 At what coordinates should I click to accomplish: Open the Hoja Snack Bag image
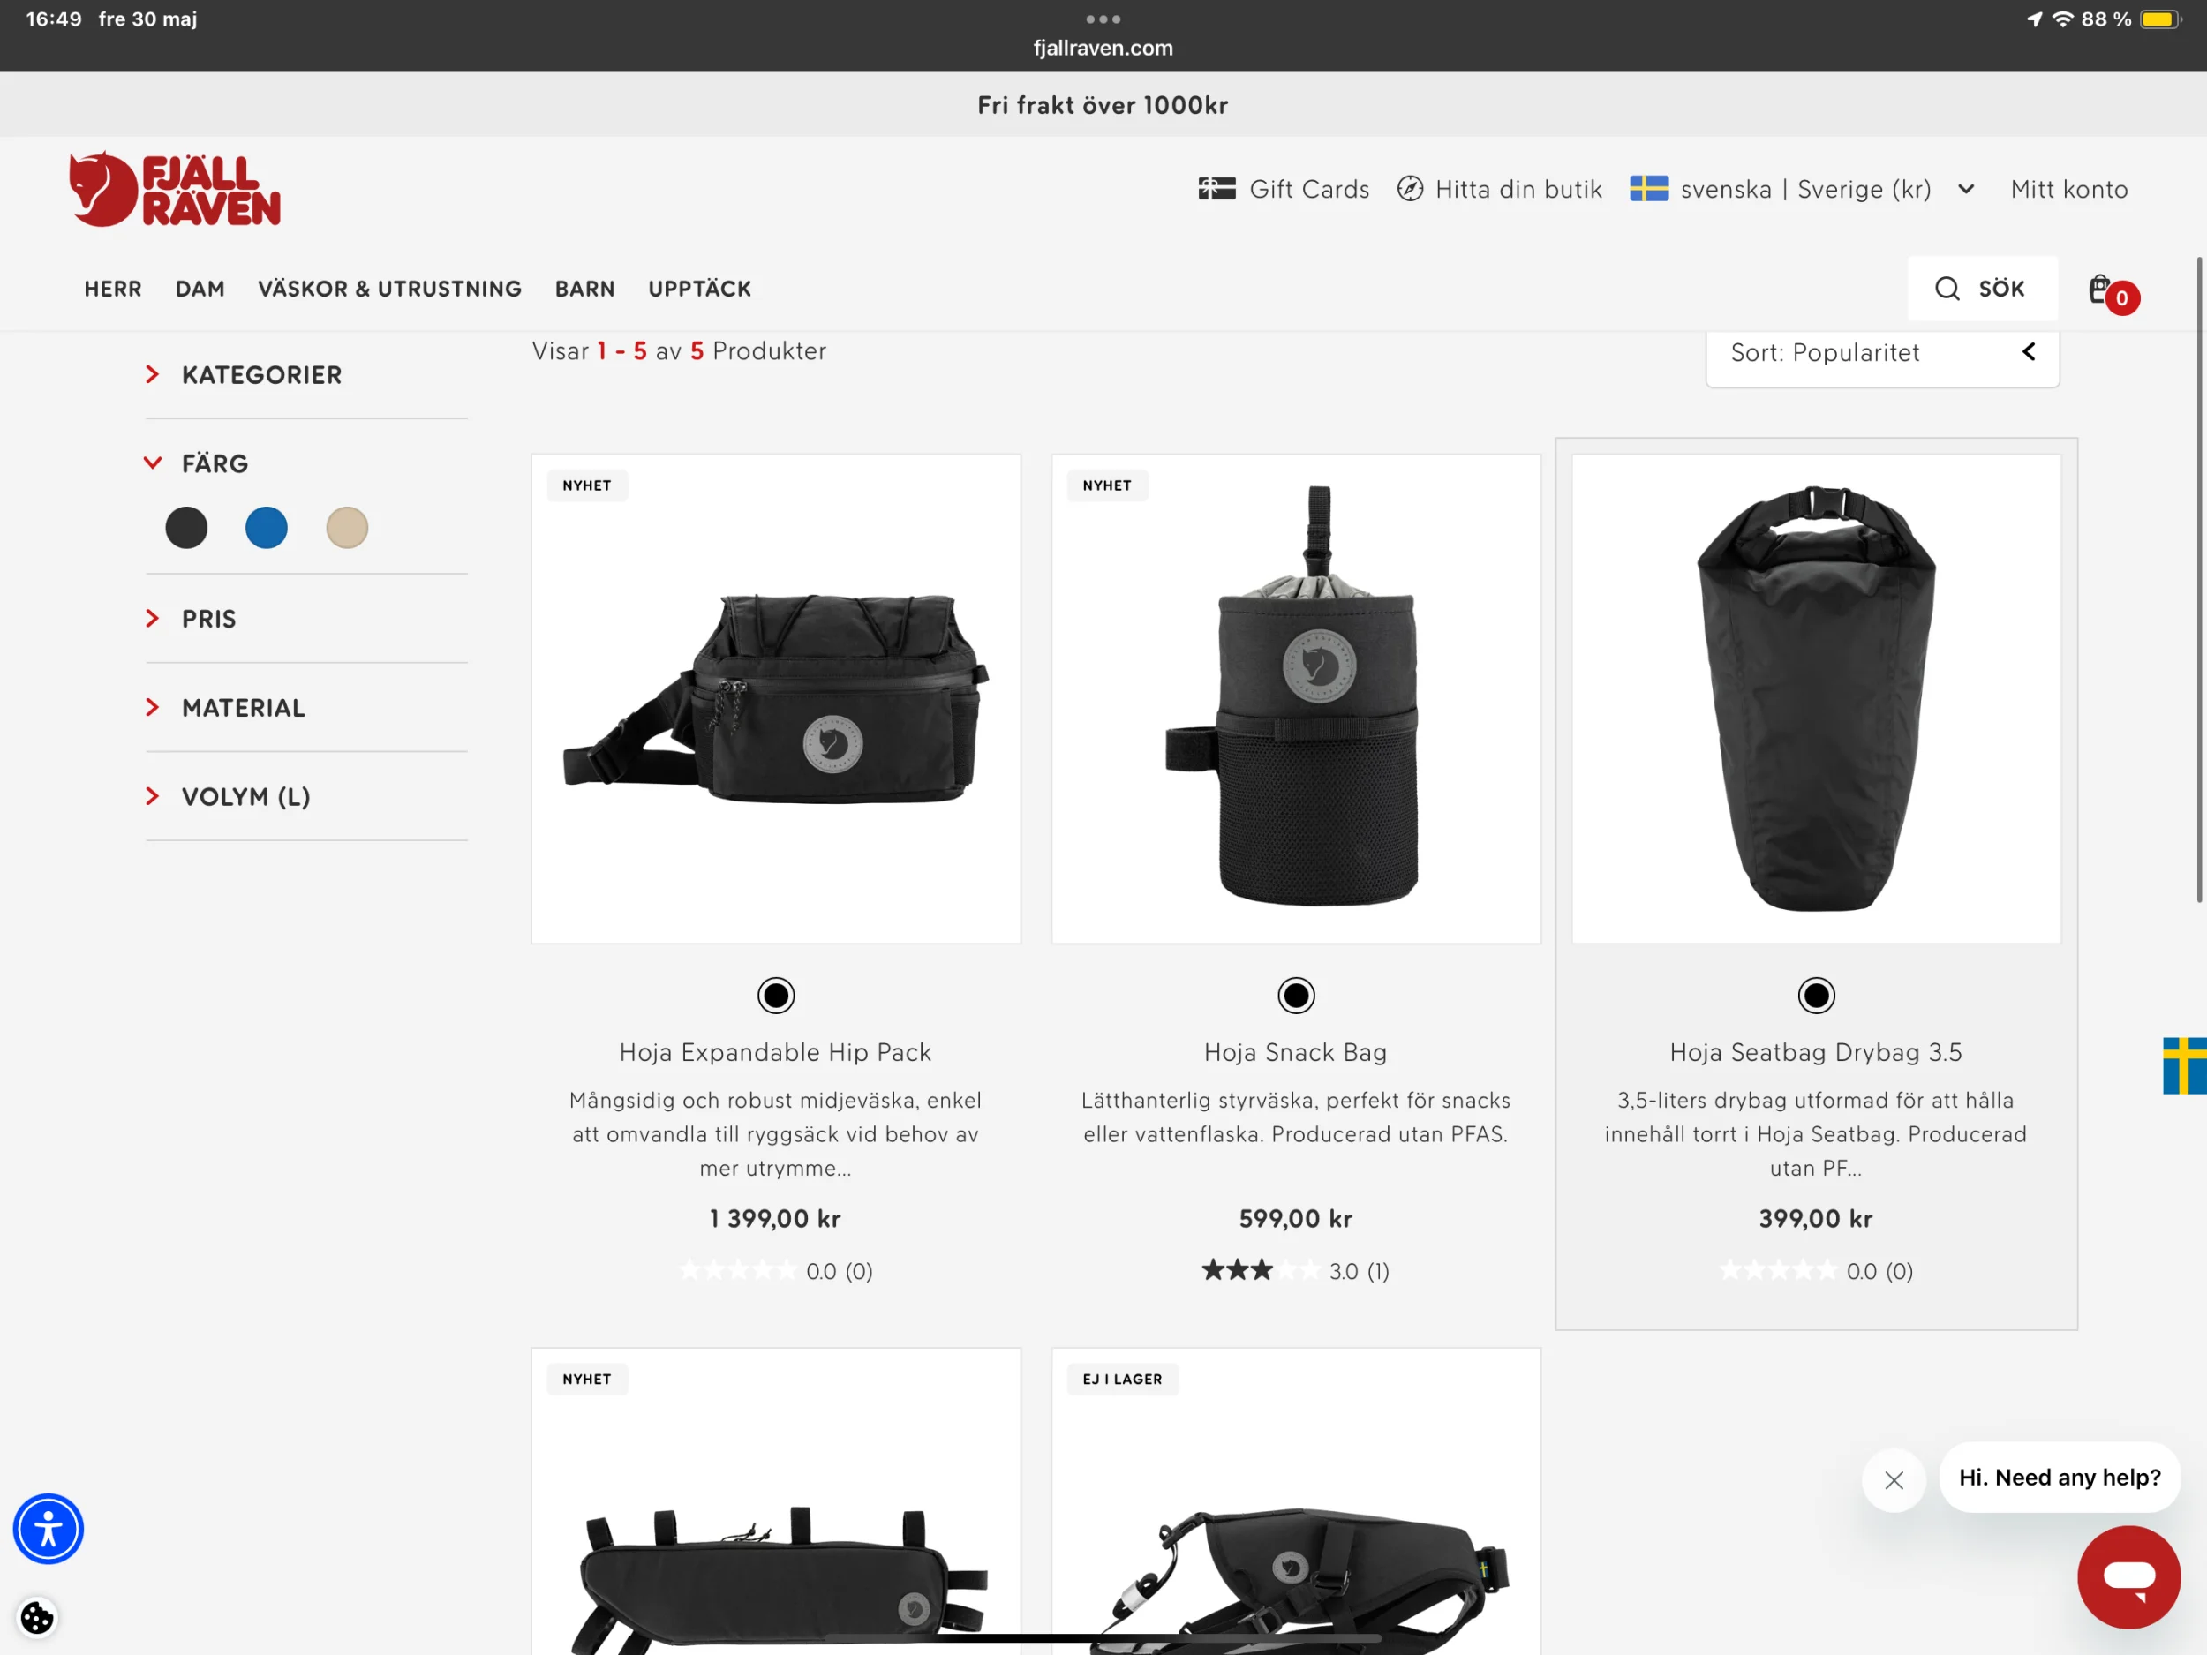[x=1296, y=698]
